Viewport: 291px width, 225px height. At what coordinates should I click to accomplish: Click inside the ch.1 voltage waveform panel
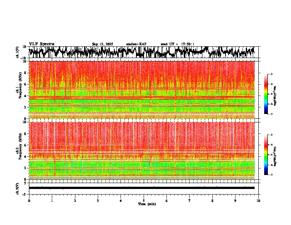(x=144, y=52)
